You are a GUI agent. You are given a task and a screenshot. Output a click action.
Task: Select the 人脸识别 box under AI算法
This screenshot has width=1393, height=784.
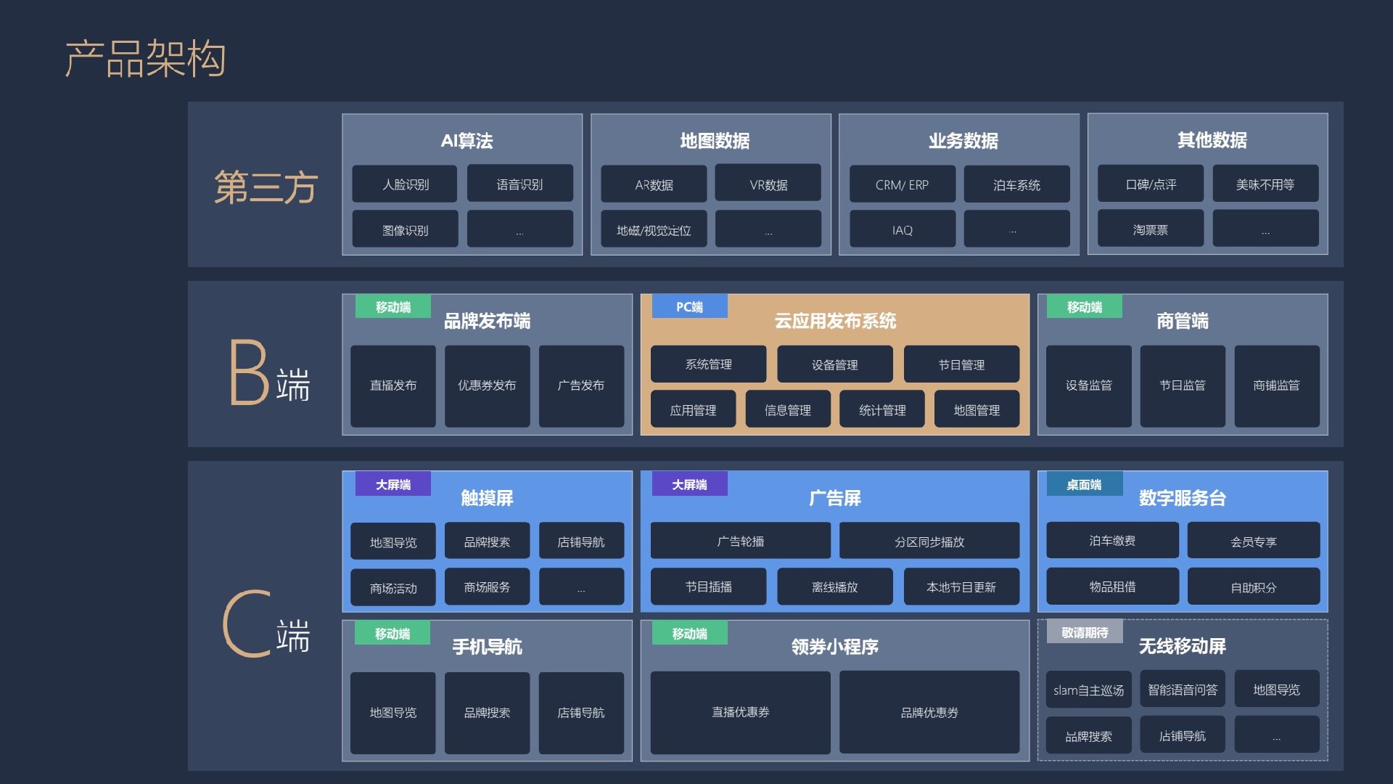coord(405,184)
